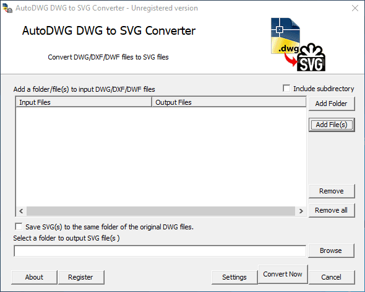
Task: Click the DWG to SVG logo image
Action: 298,44
